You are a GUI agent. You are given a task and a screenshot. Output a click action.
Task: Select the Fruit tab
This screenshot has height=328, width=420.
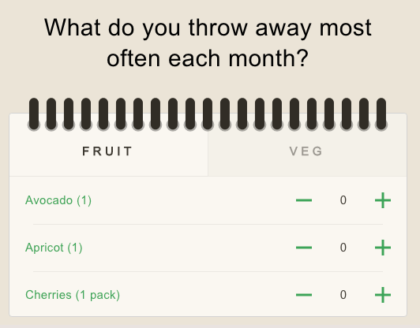108,151
